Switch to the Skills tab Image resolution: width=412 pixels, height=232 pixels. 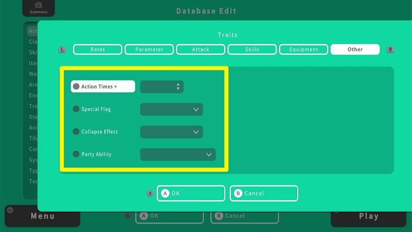252,49
